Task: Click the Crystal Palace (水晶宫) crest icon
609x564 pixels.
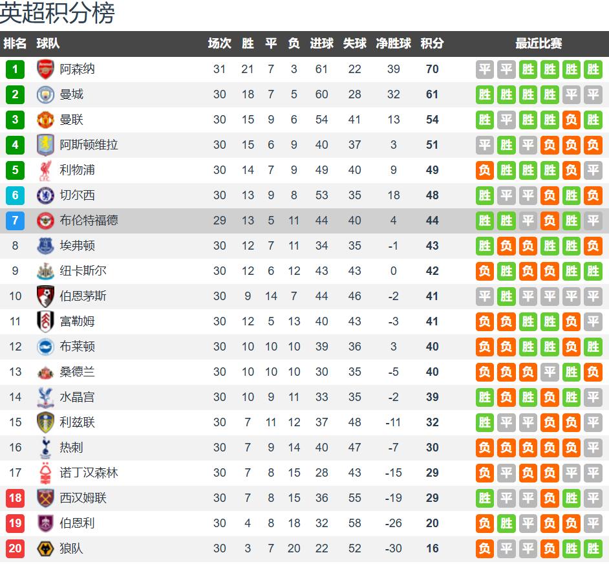Action: tap(45, 397)
